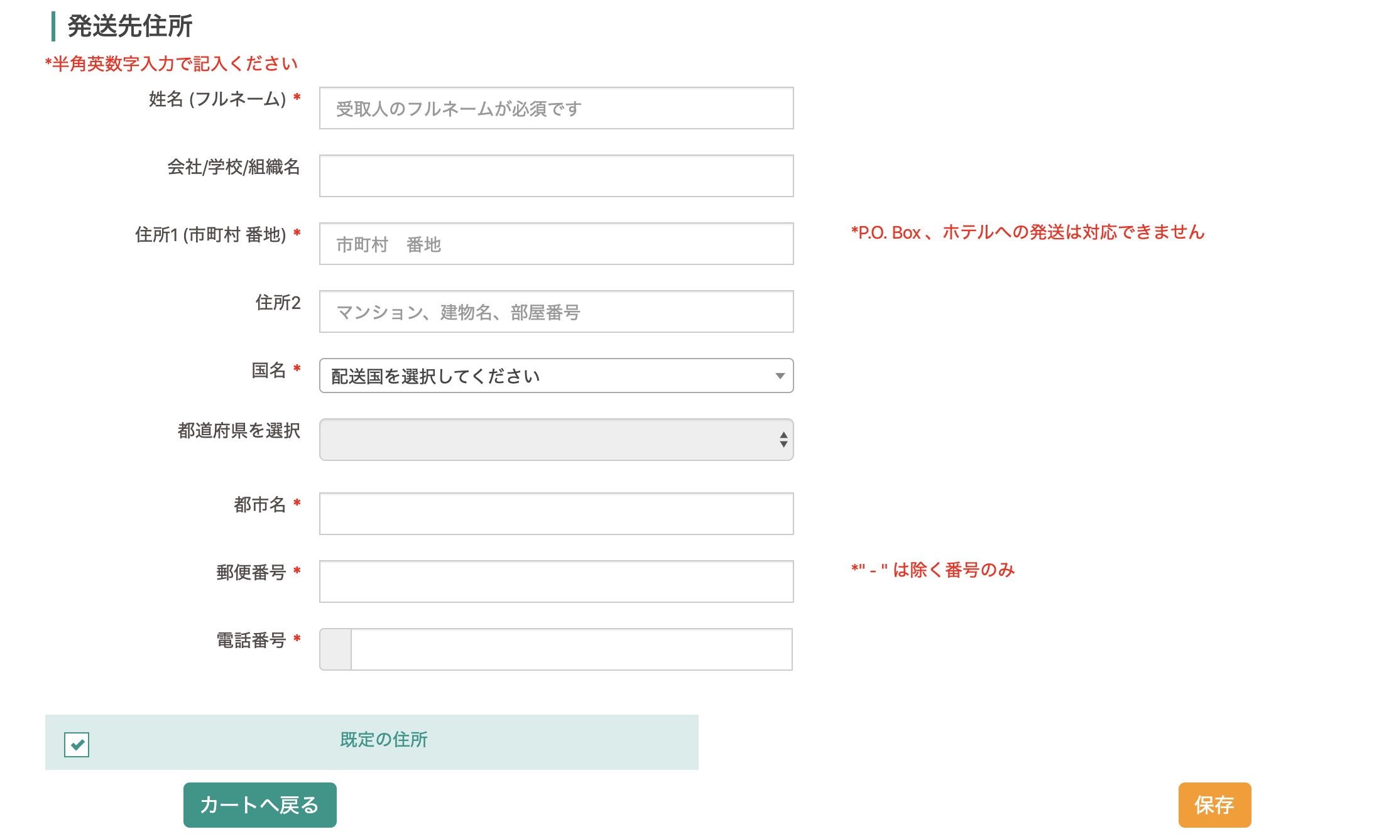Viewport: 1396px width, 839px height.
Task: Click the gray phone country-code prefix box
Action: [335, 650]
